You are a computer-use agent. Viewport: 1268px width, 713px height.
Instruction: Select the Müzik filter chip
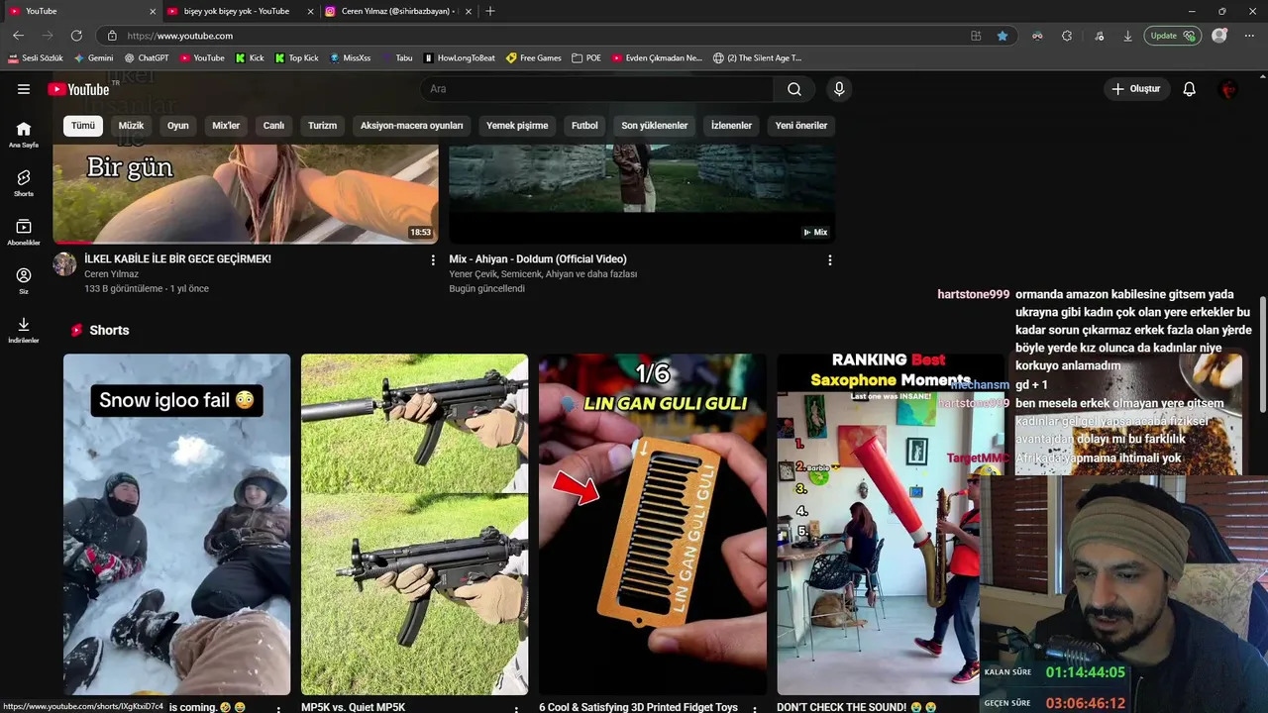pyautogui.click(x=131, y=126)
